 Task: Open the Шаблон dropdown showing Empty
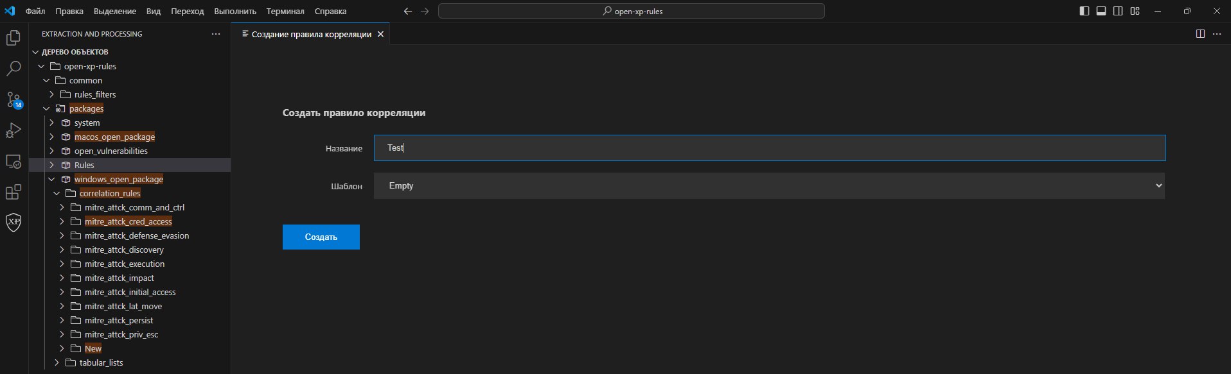[x=769, y=185]
